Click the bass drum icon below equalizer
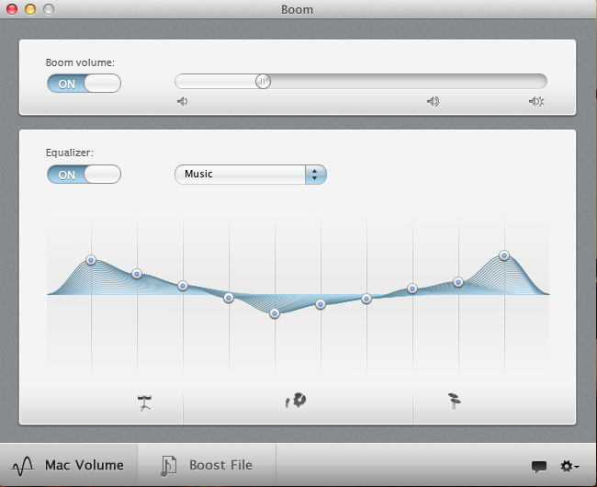 point(145,402)
